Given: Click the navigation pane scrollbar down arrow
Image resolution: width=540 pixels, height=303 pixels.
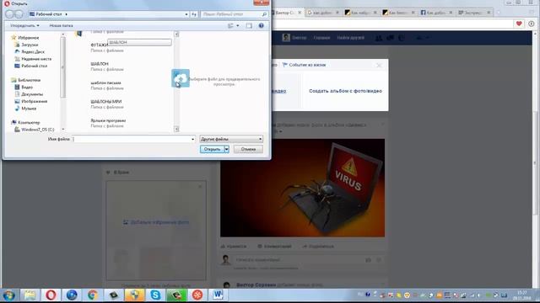Looking at the screenshot, I should pyautogui.click(x=62, y=129).
